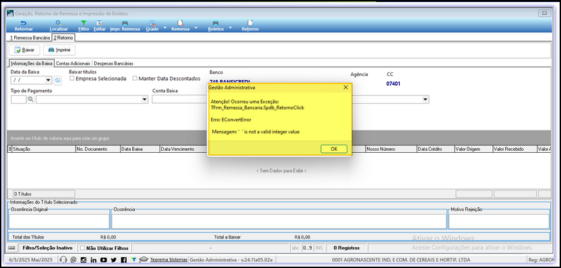
Task: Click the Boletos toolbar icon
Action: 216,23
